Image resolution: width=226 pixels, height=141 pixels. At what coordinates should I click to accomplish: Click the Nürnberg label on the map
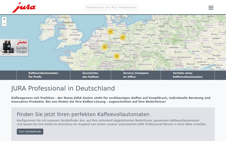(116, 51)
